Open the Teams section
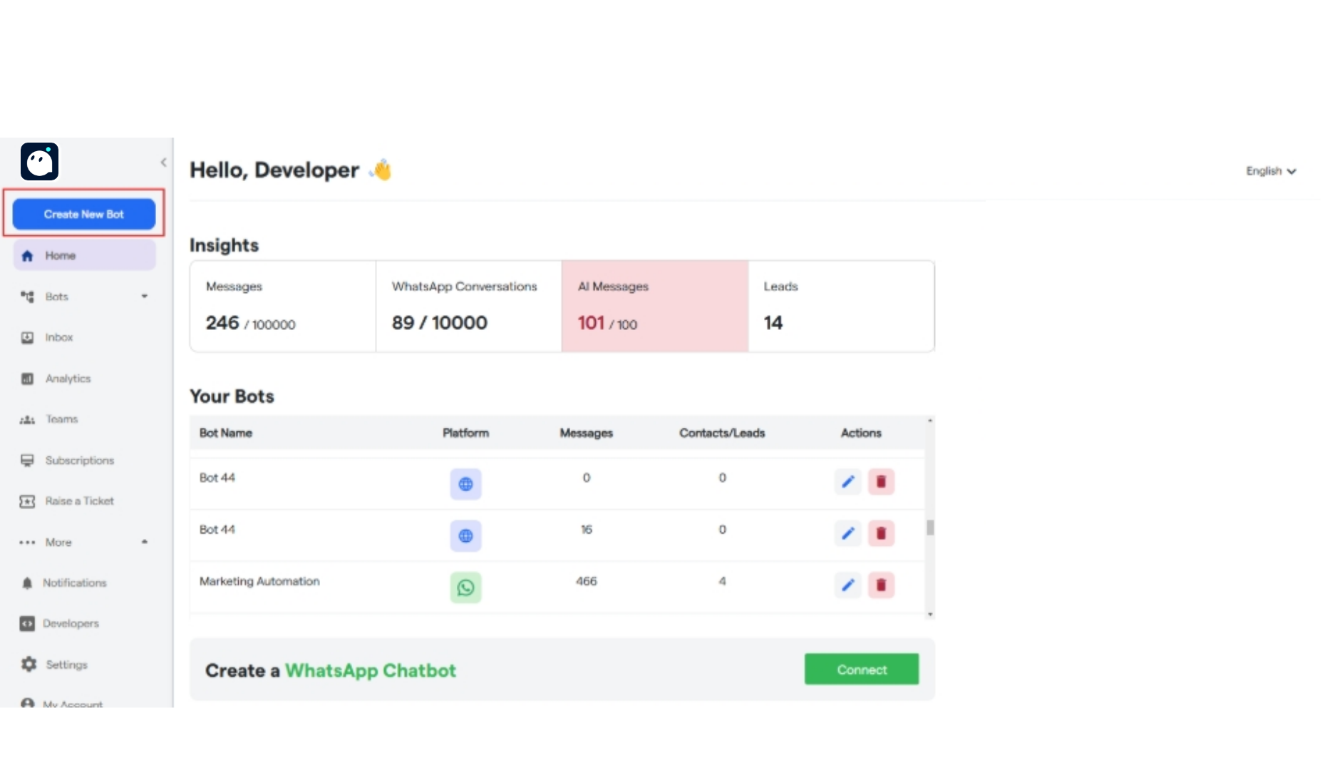The width and height of the screenshot is (1330, 770). tap(61, 419)
